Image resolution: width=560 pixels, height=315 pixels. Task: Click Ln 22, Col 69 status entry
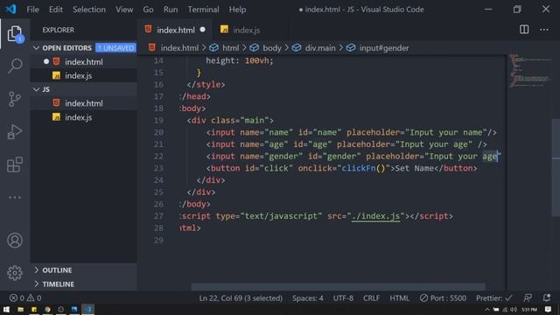(241, 297)
